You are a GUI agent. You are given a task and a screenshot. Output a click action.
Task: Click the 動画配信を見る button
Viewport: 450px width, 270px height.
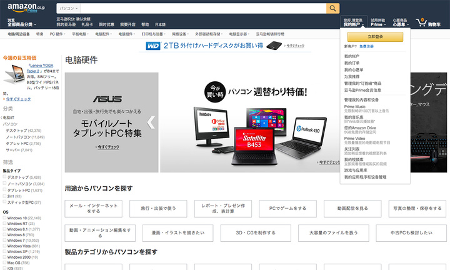click(x=352, y=209)
